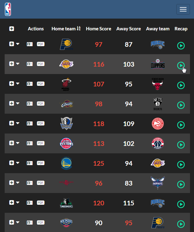The width and height of the screenshot is (194, 232).
Task: Click the Charlotte Hornets logo
Action: [x=158, y=183]
